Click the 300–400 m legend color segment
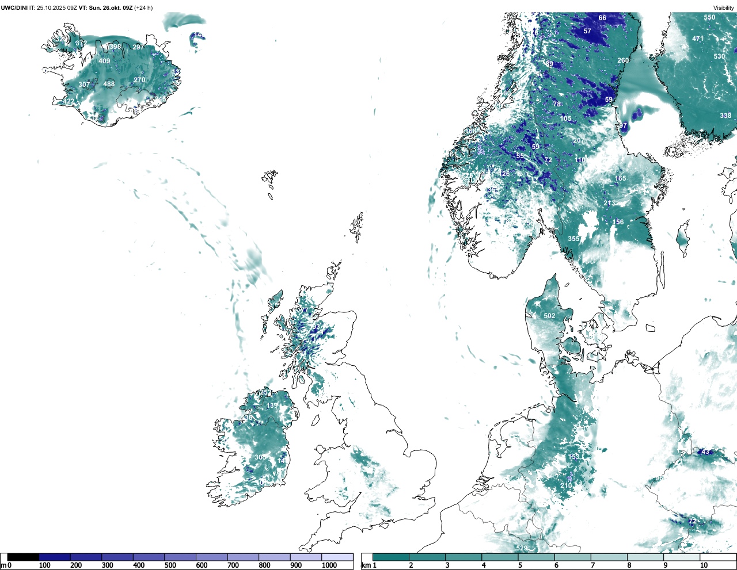 117,557
